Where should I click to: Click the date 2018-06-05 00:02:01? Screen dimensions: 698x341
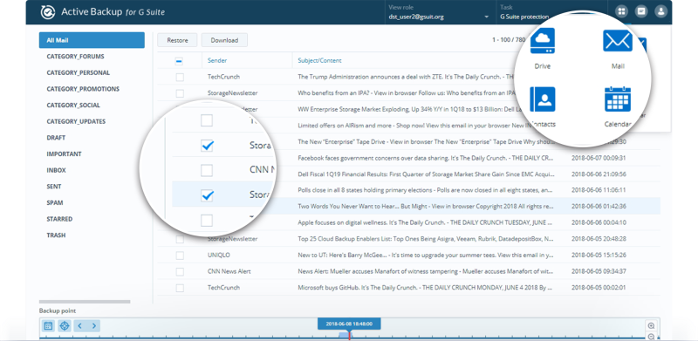[599, 288]
